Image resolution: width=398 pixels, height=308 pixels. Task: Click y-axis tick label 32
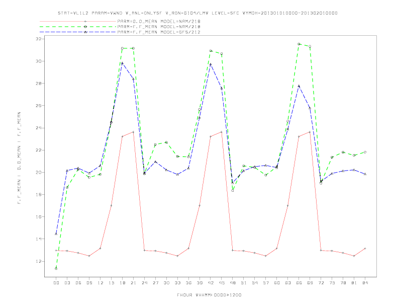coord(39,39)
